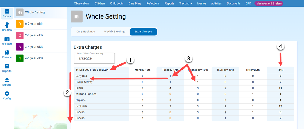Click the Group Activity row label
The height and width of the screenshot is (129, 304).
84,82
